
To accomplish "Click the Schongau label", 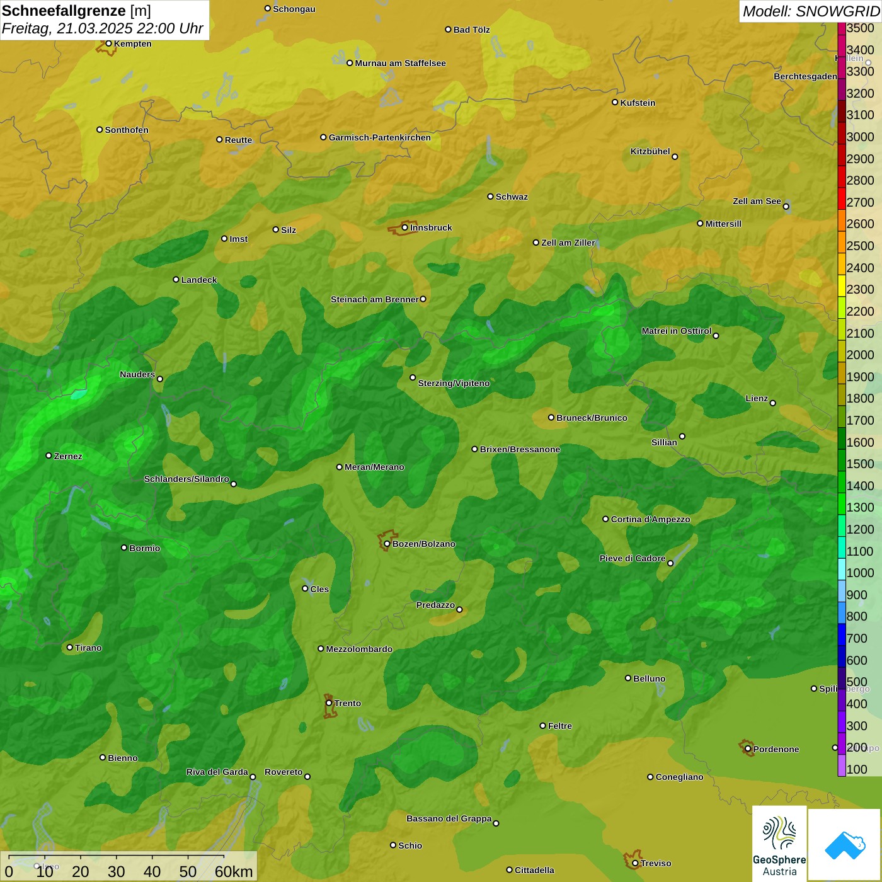I will pyautogui.click(x=294, y=9).
